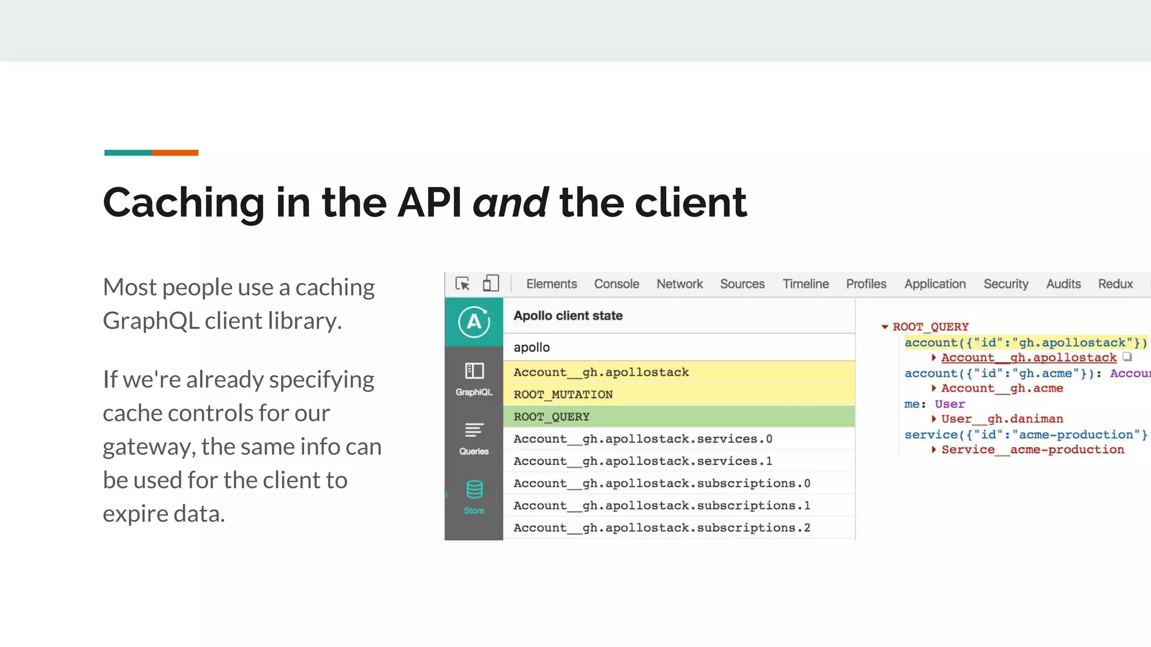Switch to the Security tab
The width and height of the screenshot is (1151, 647).
click(1005, 284)
